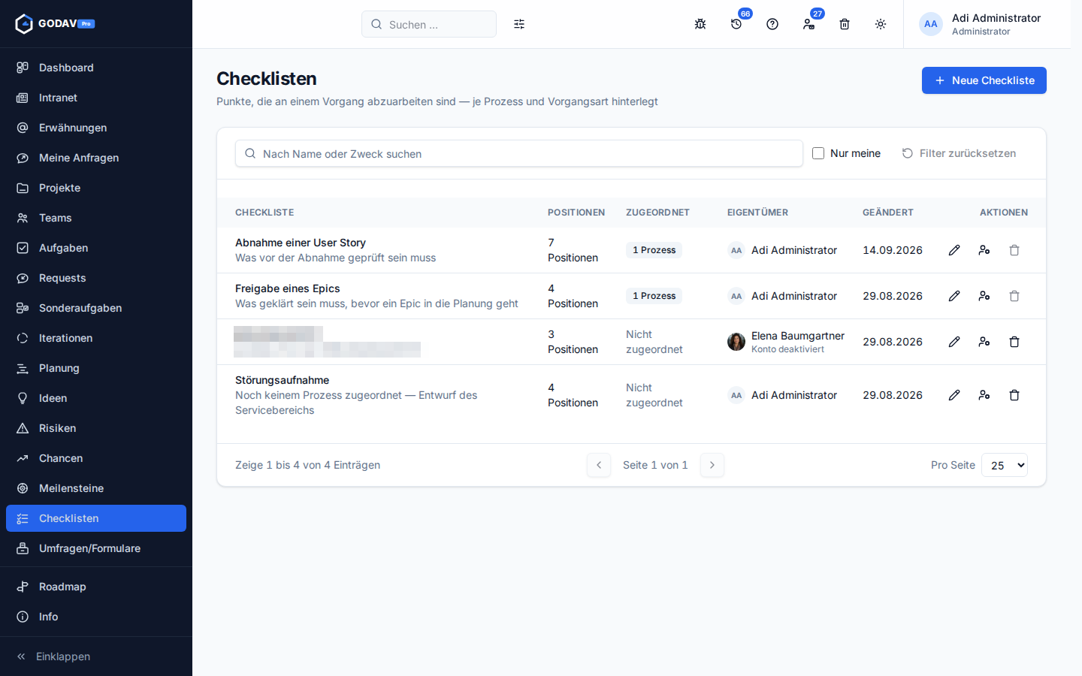Edit the 'Abnahme einer User Story' checklist

point(954,250)
